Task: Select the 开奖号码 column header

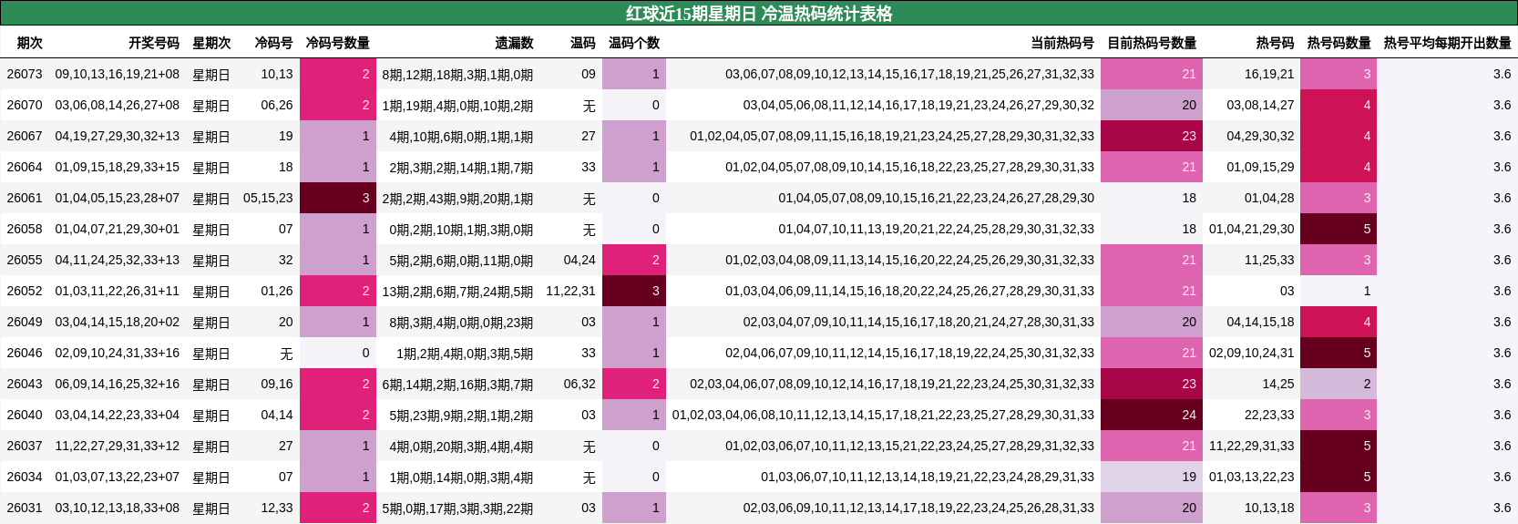Action: coord(154,43)
